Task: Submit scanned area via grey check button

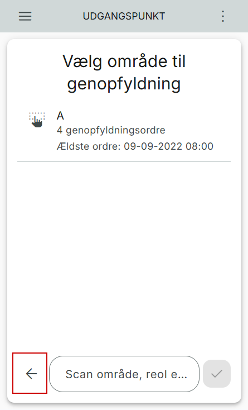Action: tap(217, 374)
